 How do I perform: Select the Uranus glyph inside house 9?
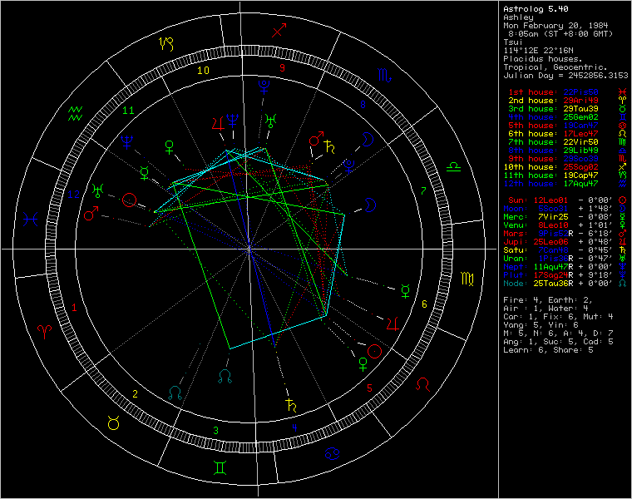pos(271,121)
